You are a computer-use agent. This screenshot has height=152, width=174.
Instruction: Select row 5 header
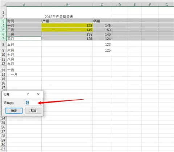(x=3, y=30)
